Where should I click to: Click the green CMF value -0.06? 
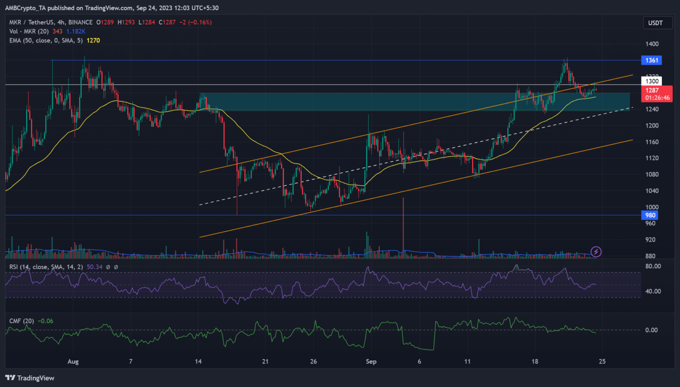pyautogui.click(x=46, y=321)
